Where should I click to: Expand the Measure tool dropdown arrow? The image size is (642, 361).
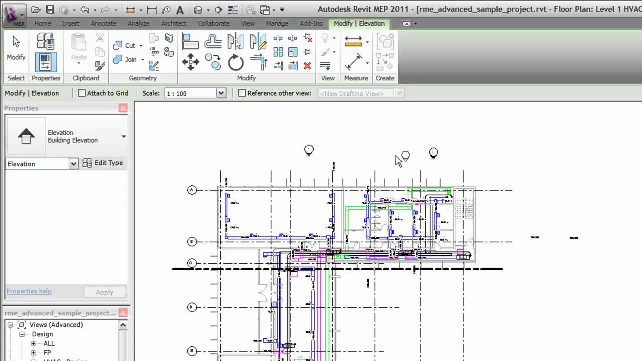[367, 42]
